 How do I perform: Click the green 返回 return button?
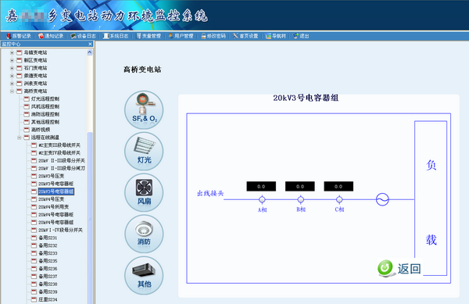399,268
